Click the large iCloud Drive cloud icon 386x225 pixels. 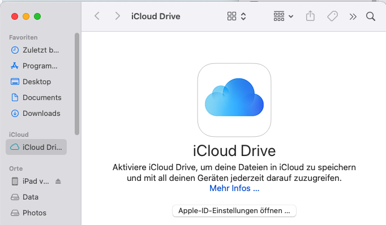pos(234,100)
